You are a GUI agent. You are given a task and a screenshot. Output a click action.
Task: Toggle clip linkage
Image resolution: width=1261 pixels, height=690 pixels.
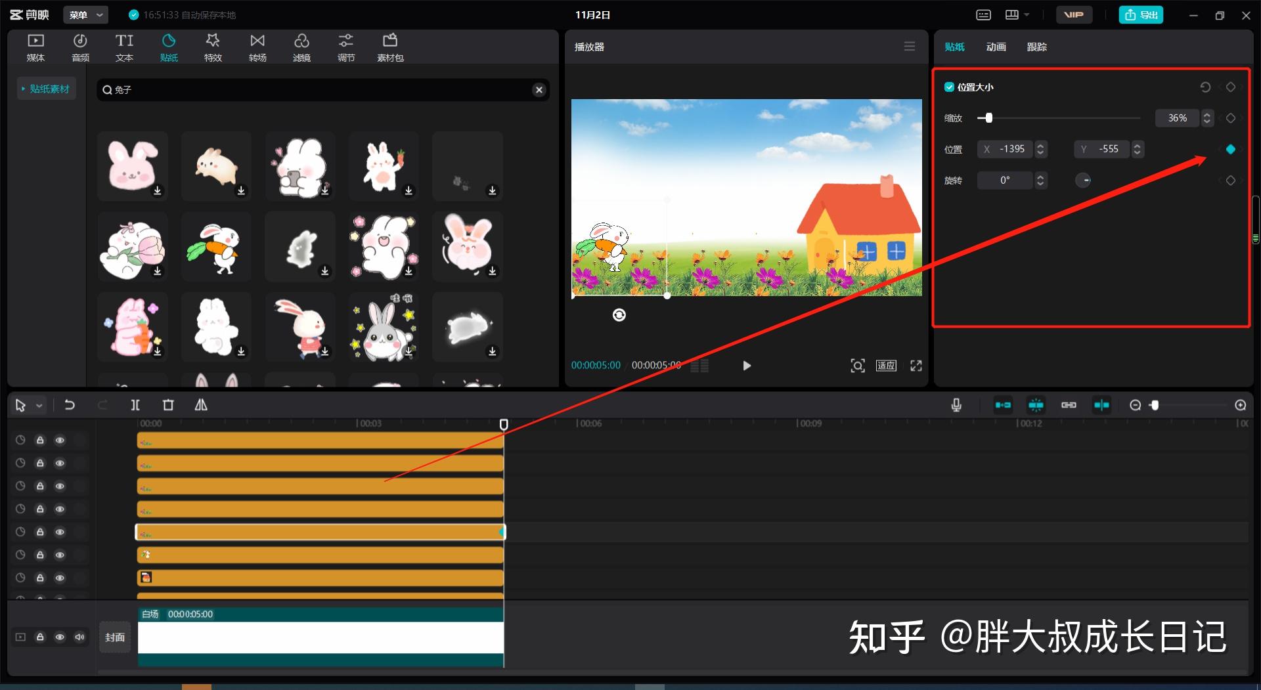1069,405
